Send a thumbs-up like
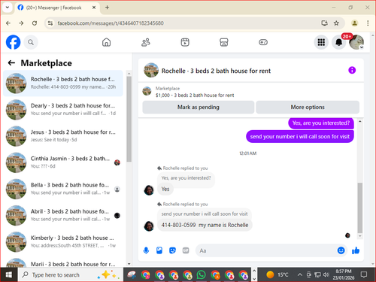This screenshot has height=282, width=376. [x=356, y=250]
